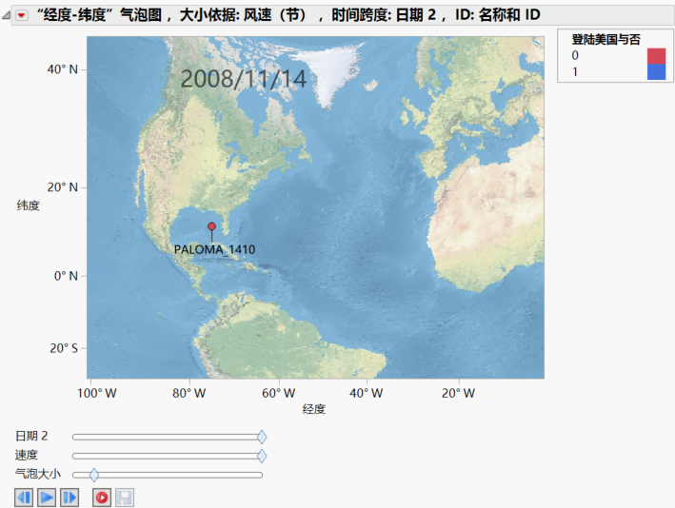This screenshot has width=675, height=508.
Task: Click the grayed-out save disk icon
Action: [x=125, y=497]
